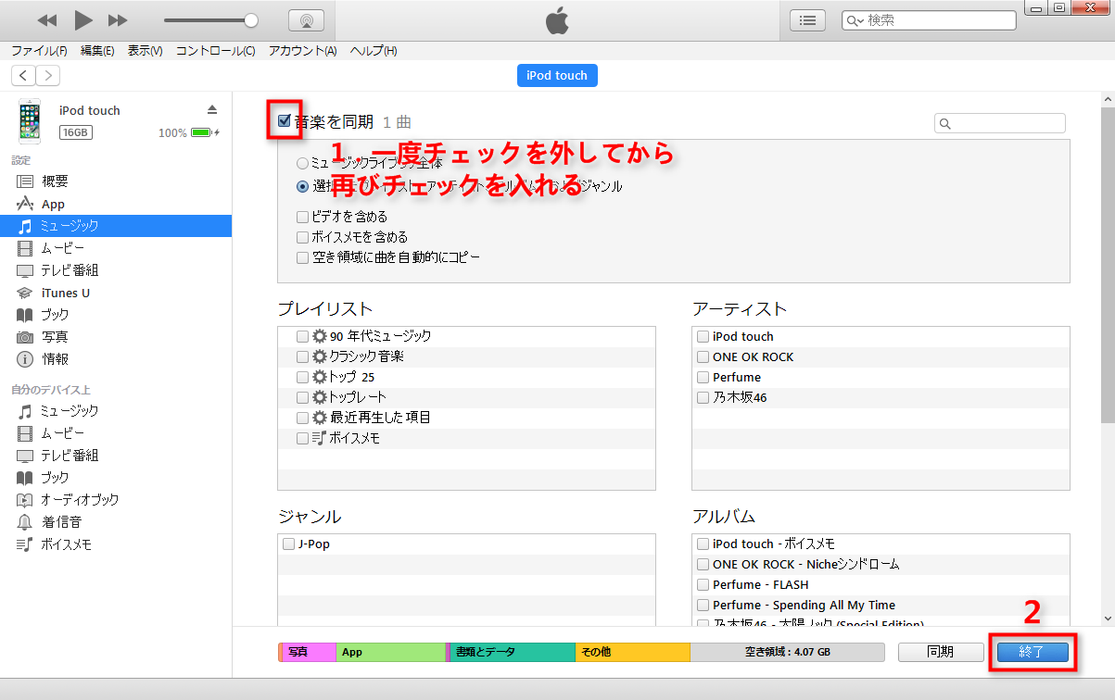This screenshot has height=700, width=1115.
Task: Select the selected playlists and artists radio button
Action: [302, 185]
